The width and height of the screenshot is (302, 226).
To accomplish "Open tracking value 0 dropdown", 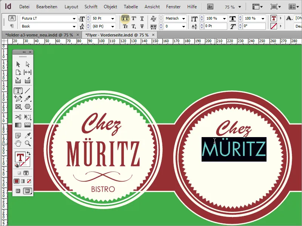I will click(183, 26).
